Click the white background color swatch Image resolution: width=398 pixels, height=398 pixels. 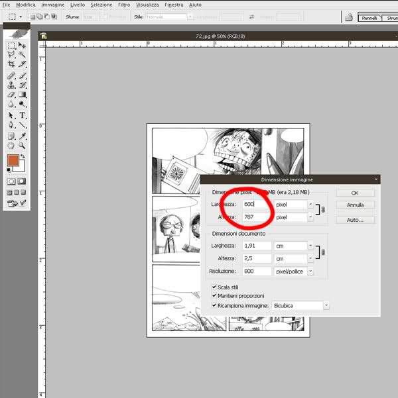coord(21,168)
